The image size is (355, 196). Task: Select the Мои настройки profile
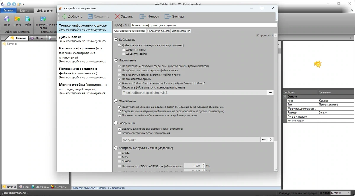click(84, 89)
